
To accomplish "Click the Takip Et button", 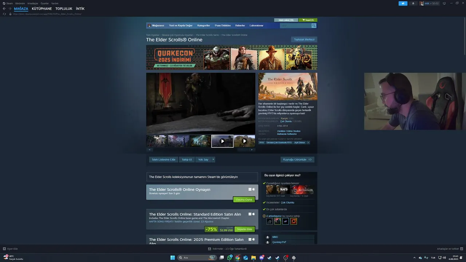I will click(x=187, y=159).
